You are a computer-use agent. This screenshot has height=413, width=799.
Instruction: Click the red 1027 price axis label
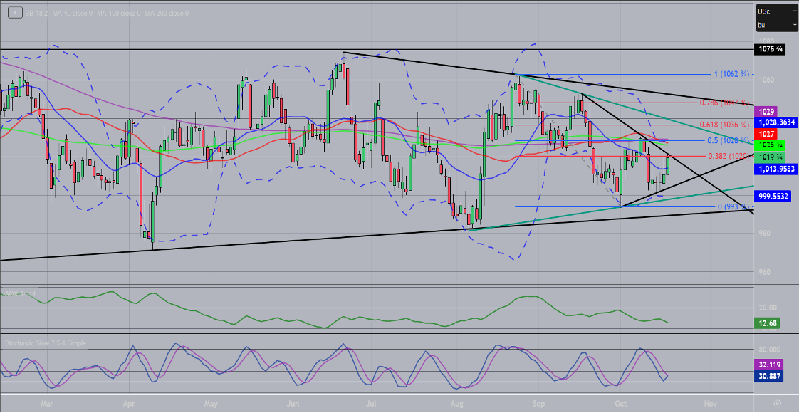coord(766,134)
